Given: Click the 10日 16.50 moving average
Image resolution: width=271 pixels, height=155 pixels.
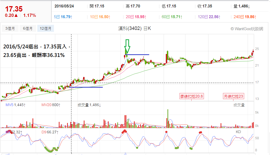Looking at the screenshot, I should tap(100, 17).
